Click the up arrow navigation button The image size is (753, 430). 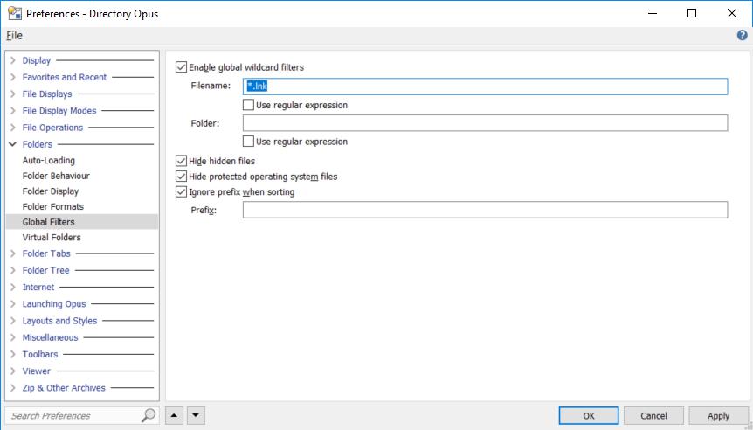174,416
